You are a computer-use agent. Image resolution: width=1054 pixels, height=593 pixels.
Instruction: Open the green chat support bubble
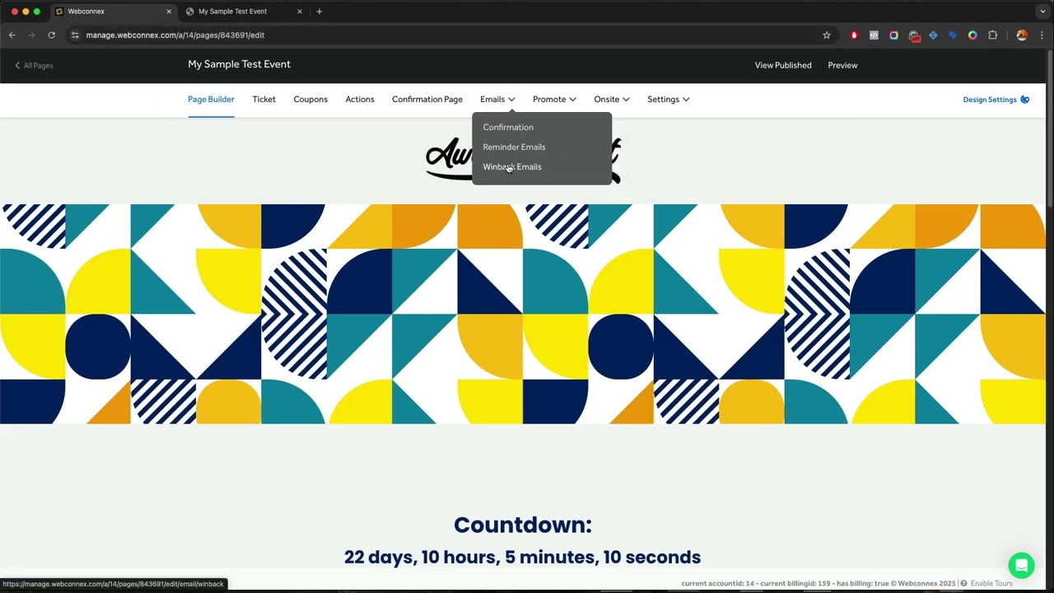pyautogui.click(x=1021, y=566)
